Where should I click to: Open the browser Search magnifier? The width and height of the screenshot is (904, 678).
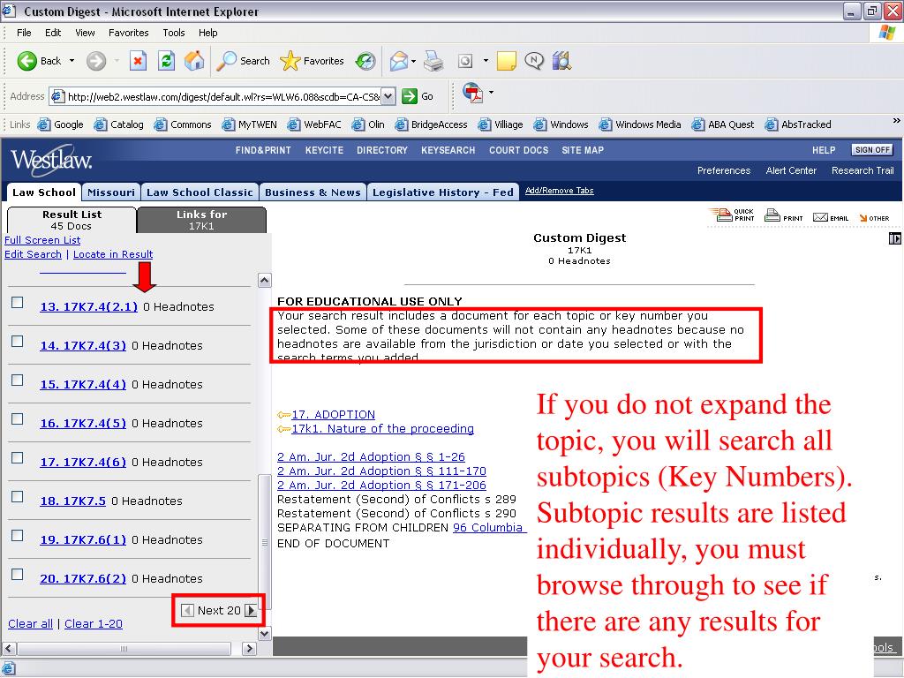coord(226,61)
